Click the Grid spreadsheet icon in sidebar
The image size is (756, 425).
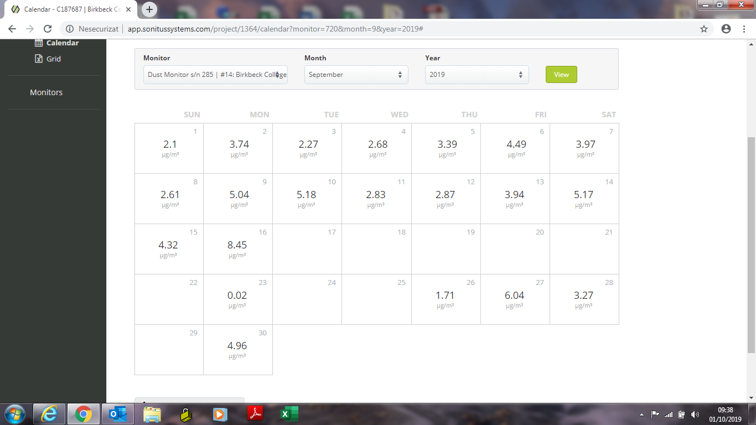pos(39,59)
